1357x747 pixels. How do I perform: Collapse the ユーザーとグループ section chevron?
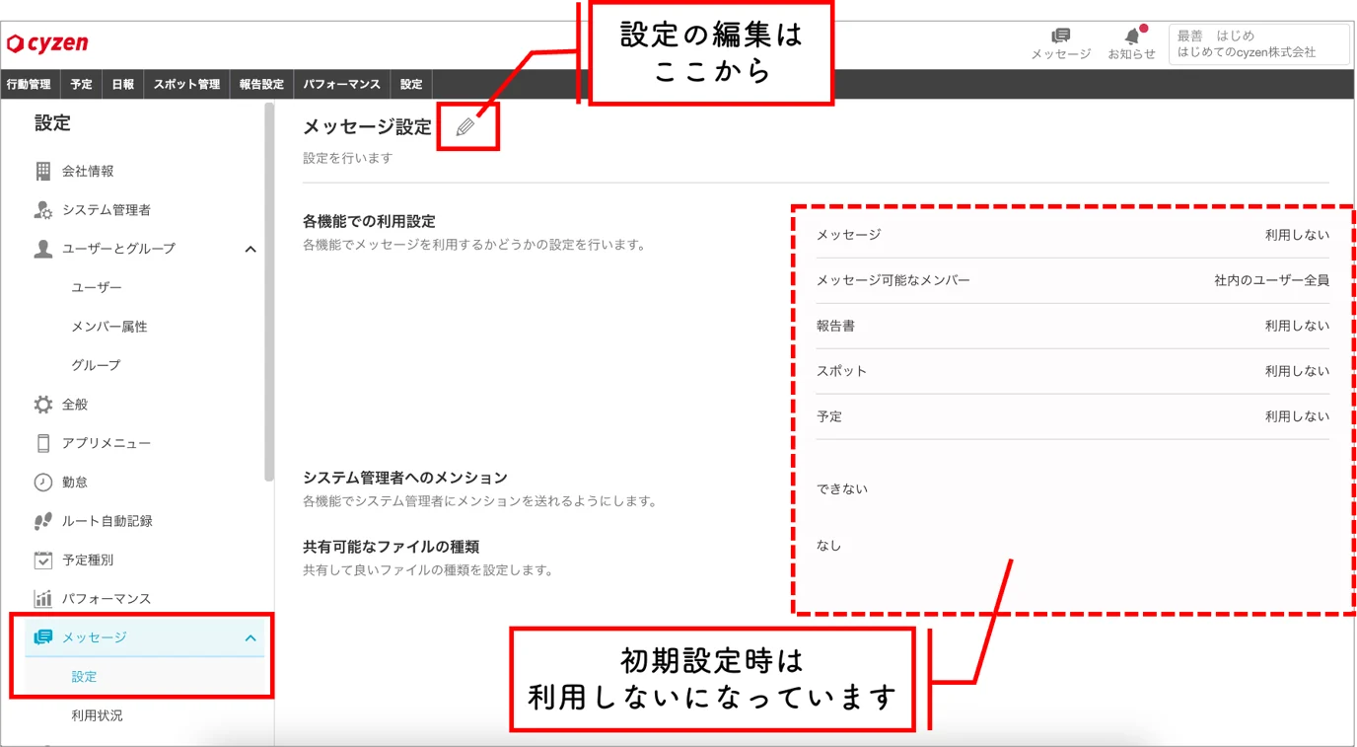250,249
